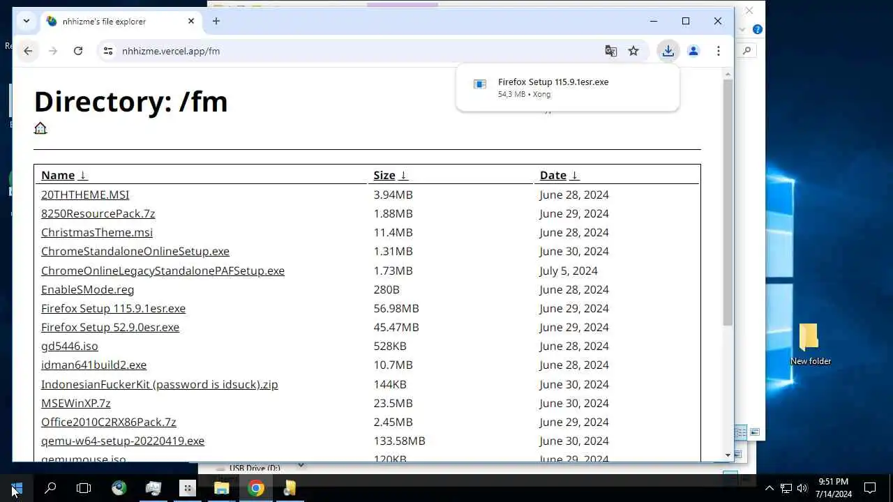This screenshot has height=502, width=893.
Task: Open File Explorer from the taskbar
Action: [x=222, y=488]
